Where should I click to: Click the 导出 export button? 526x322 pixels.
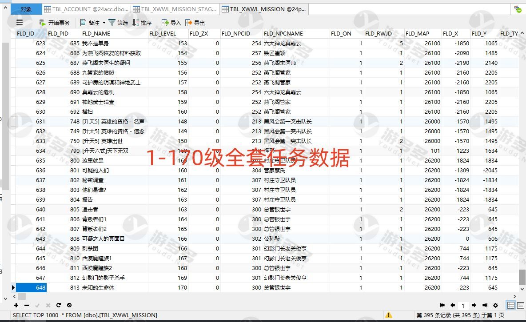click(x=195, y=23)
